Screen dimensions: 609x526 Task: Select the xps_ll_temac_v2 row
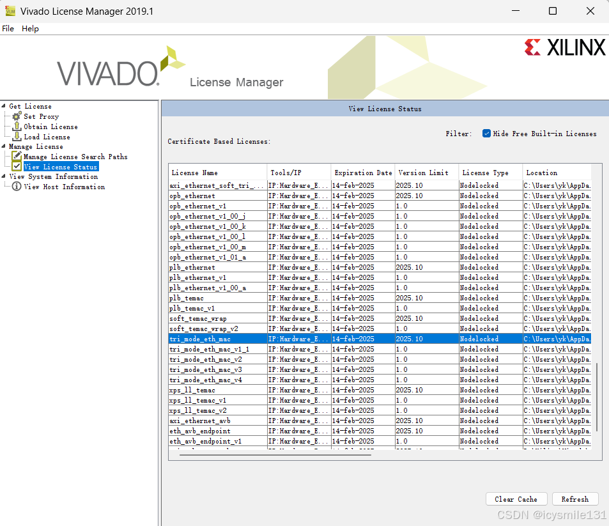click(380, 410)
